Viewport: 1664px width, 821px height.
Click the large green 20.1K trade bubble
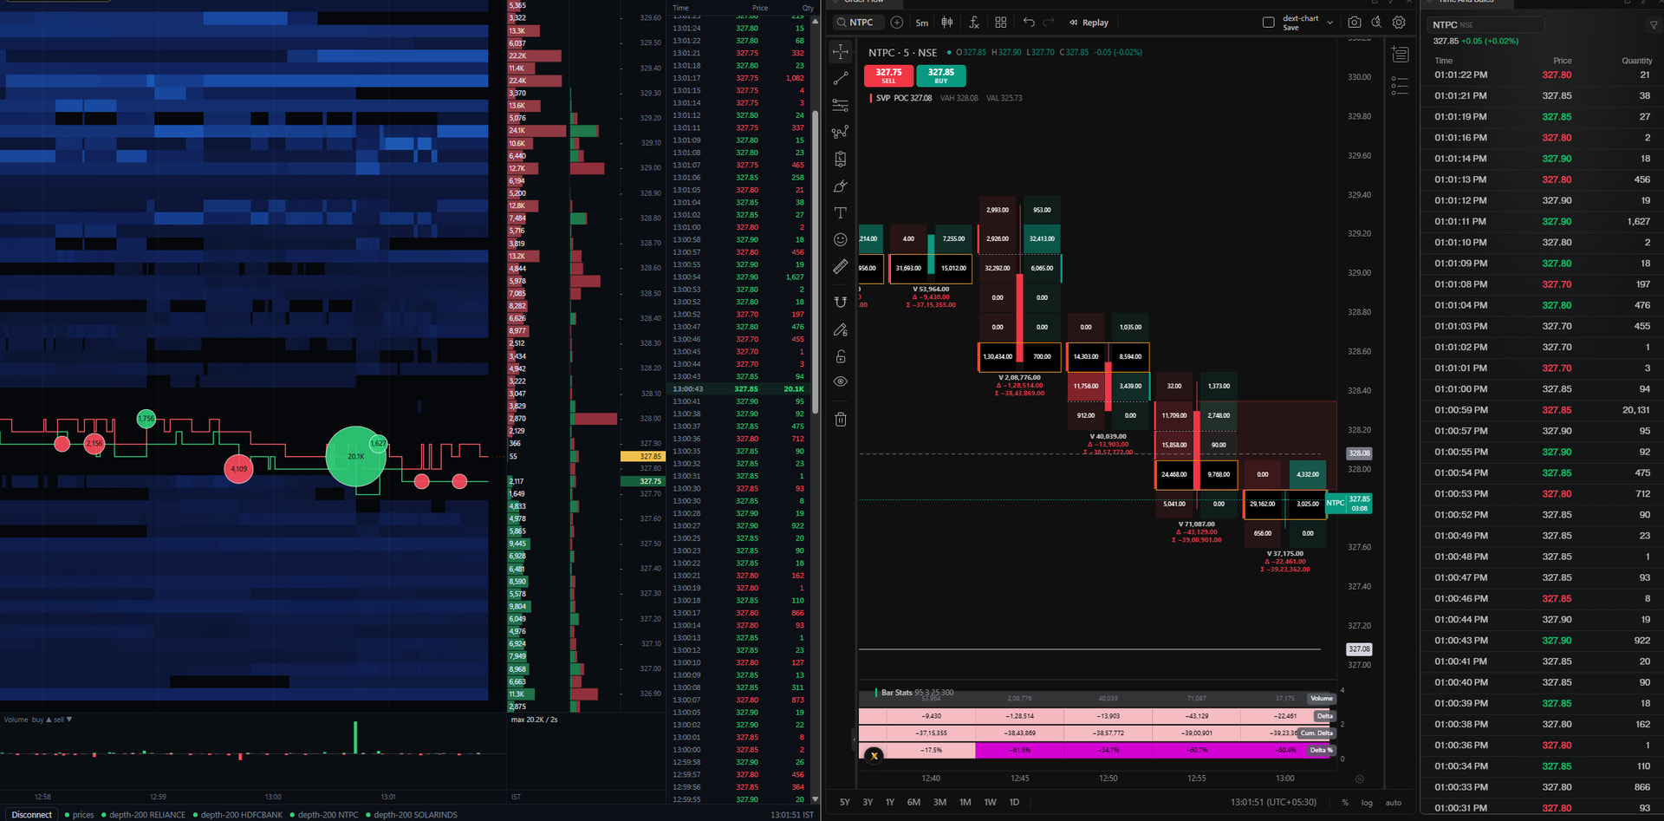tap(355, 456)
